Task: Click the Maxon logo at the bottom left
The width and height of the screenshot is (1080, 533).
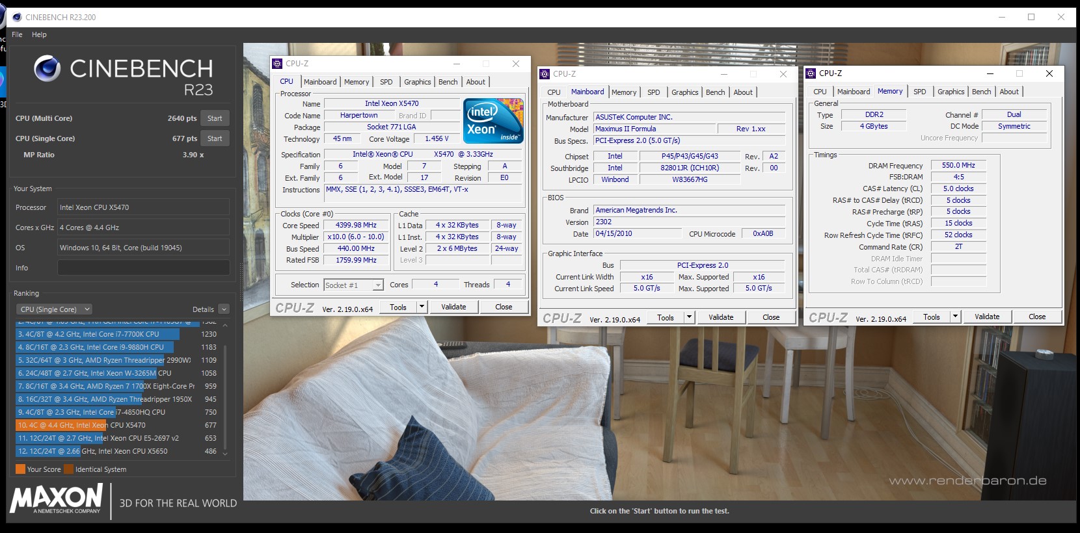Action: tap(57, 499)
